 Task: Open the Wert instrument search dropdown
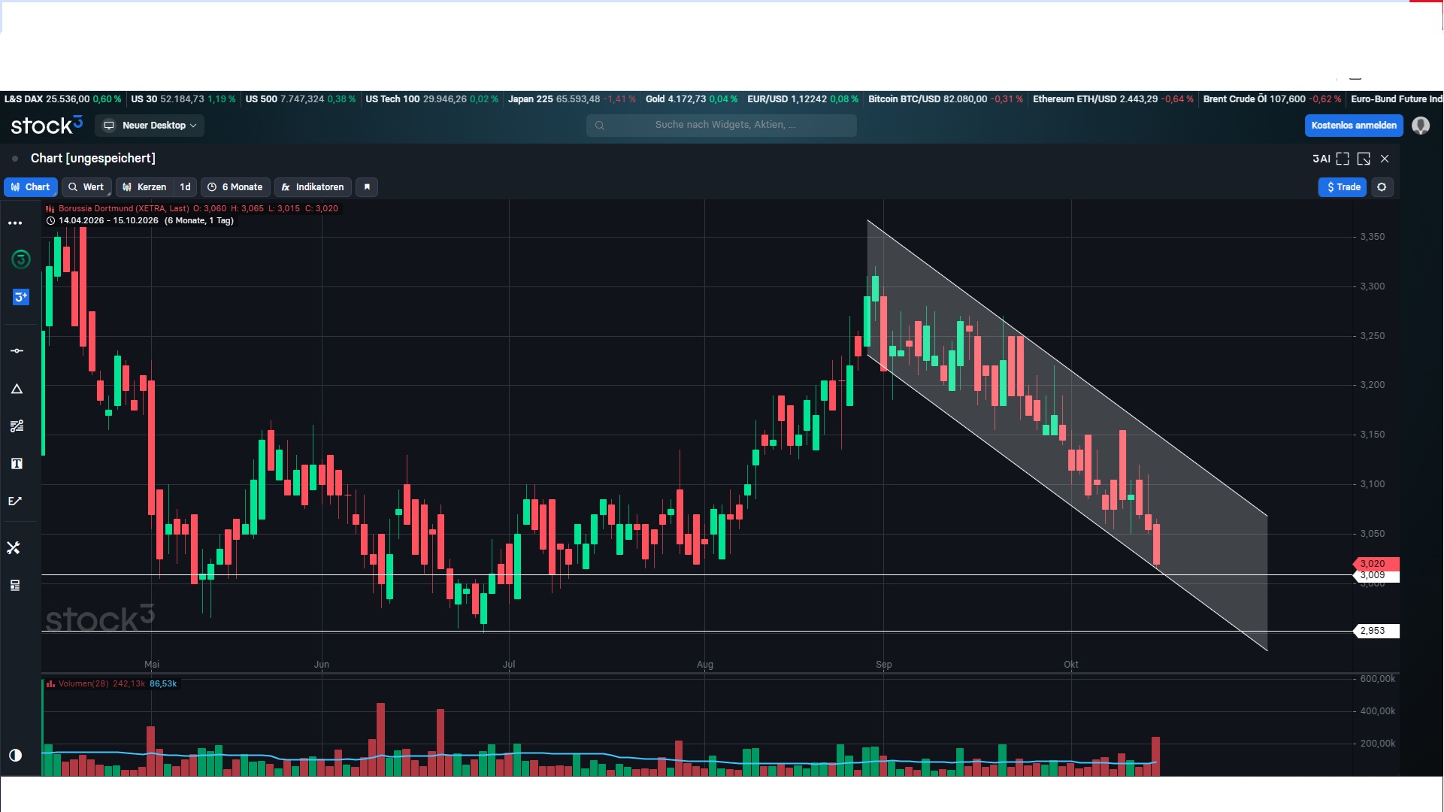(86, 187)
